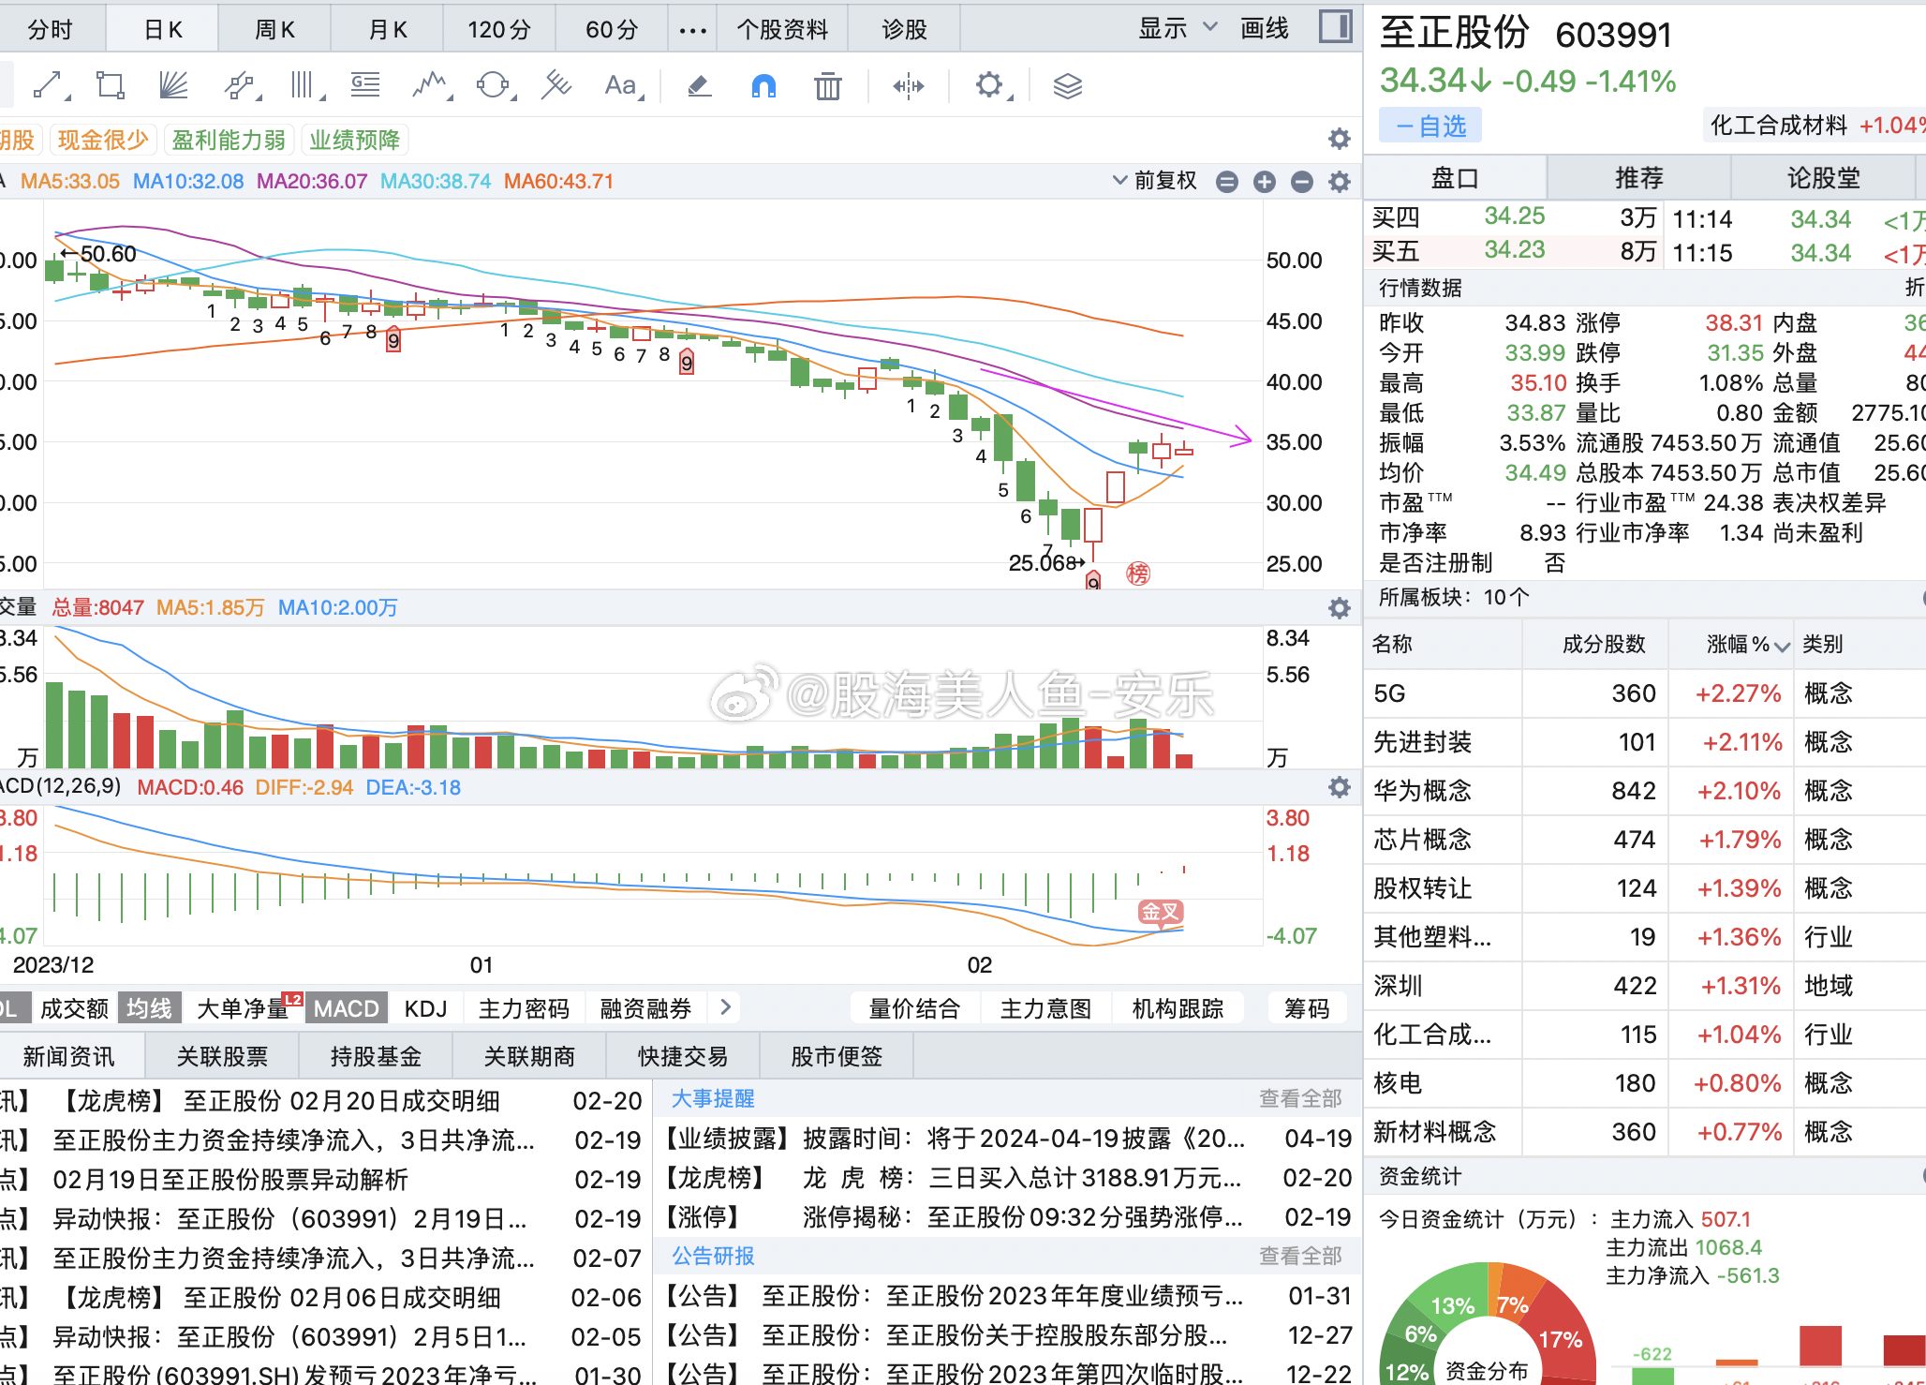The image size is (1926, 1385).
Task: Click the zoom-in plus button on chart
Action: [x=1264, y=182]
